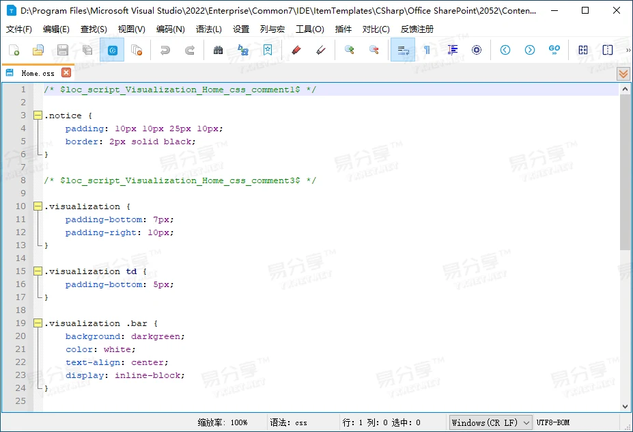Select the red highlighter pen icon
This screenshot has width=633, height=432.
point(296,50)
